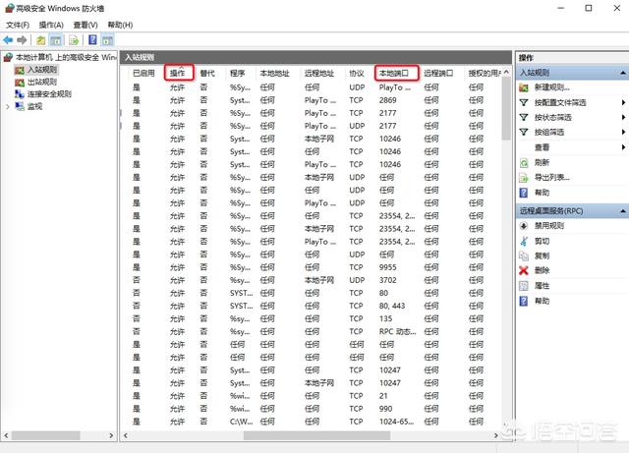Click the local port cell 9955
629x453 pixels.
(387, 267)
